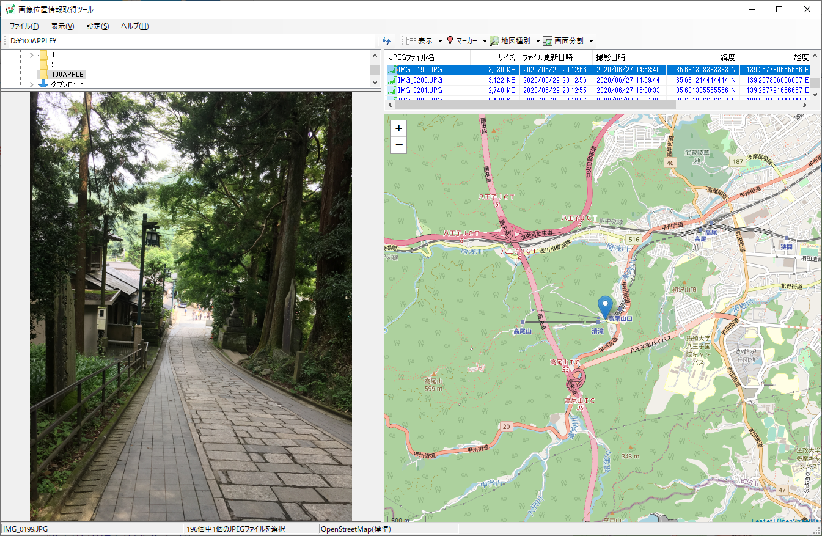Screen dimensions: 822x536
Task: Click update time 2020/06/29 20:12:55
Action: 554,90
